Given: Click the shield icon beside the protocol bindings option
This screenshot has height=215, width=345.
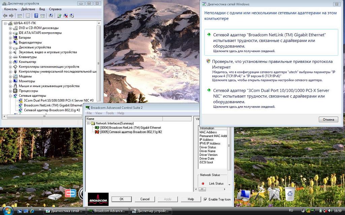Looking at the screenshot, I should click(x=208, y=61).
